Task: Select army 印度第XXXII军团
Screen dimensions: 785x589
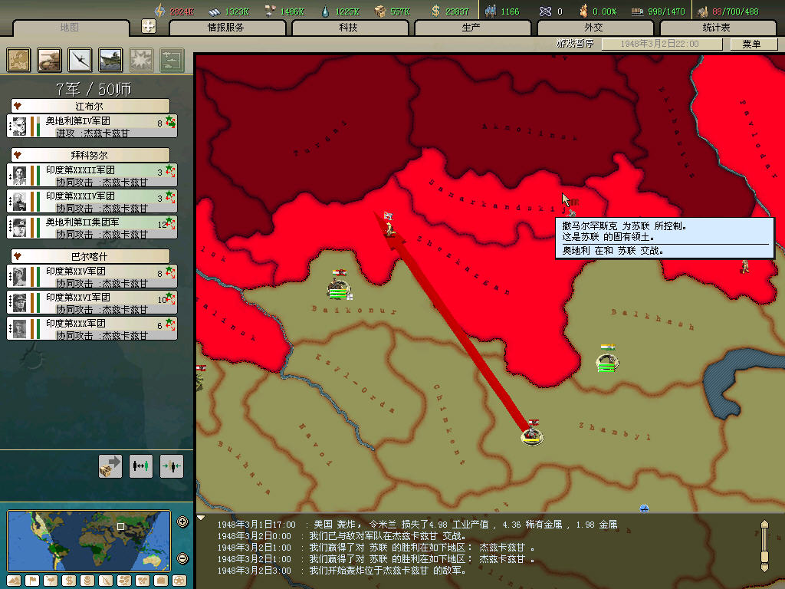Action: [x=92, y=176]
